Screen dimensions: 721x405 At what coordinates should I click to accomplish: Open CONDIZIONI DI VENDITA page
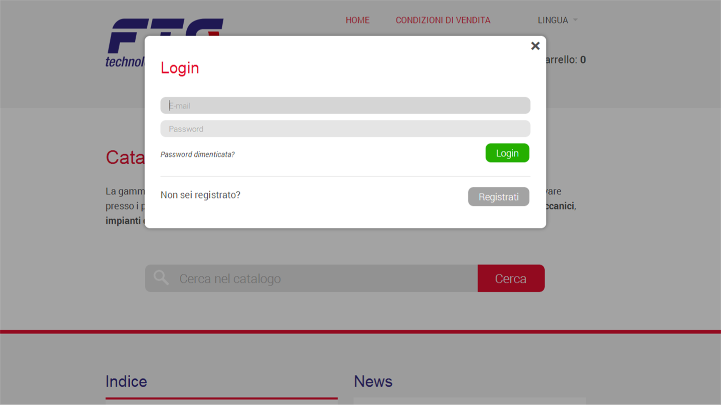(x=443, y=20)
